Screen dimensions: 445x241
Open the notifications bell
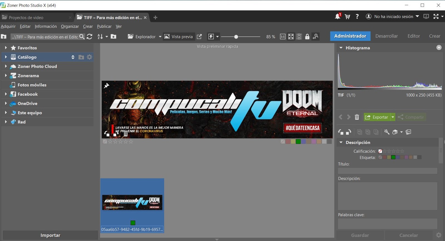tap(338, 16)
